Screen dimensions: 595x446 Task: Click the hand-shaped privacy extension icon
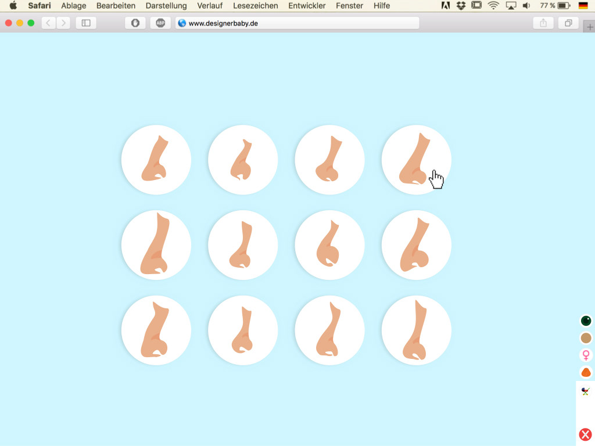(x=135, y=23)
